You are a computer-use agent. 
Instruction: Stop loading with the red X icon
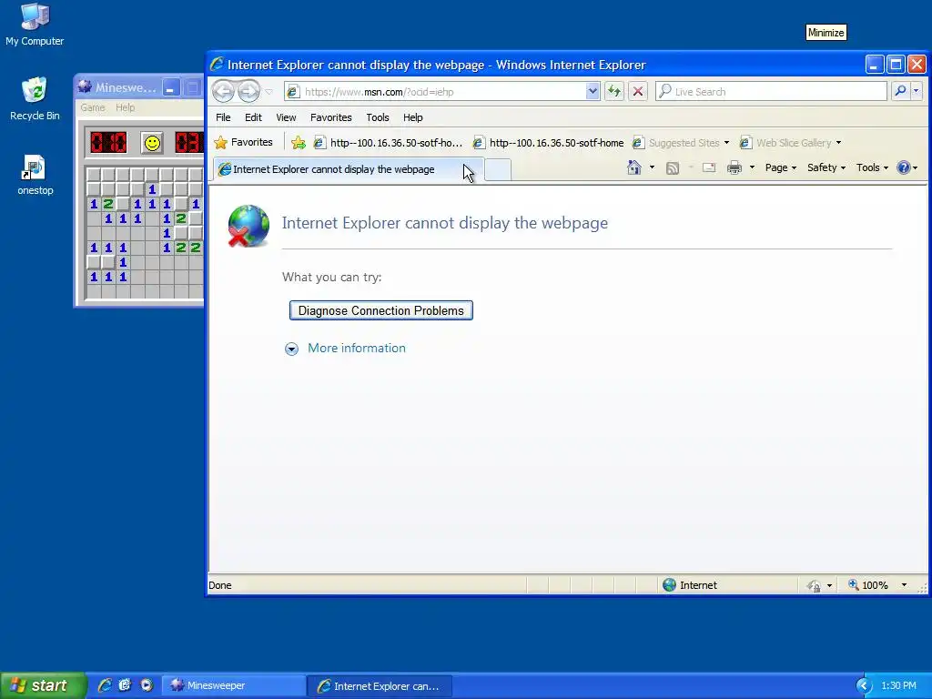638,92
